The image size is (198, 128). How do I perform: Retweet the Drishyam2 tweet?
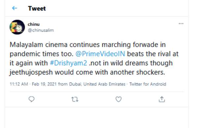[x=75, y=99]
